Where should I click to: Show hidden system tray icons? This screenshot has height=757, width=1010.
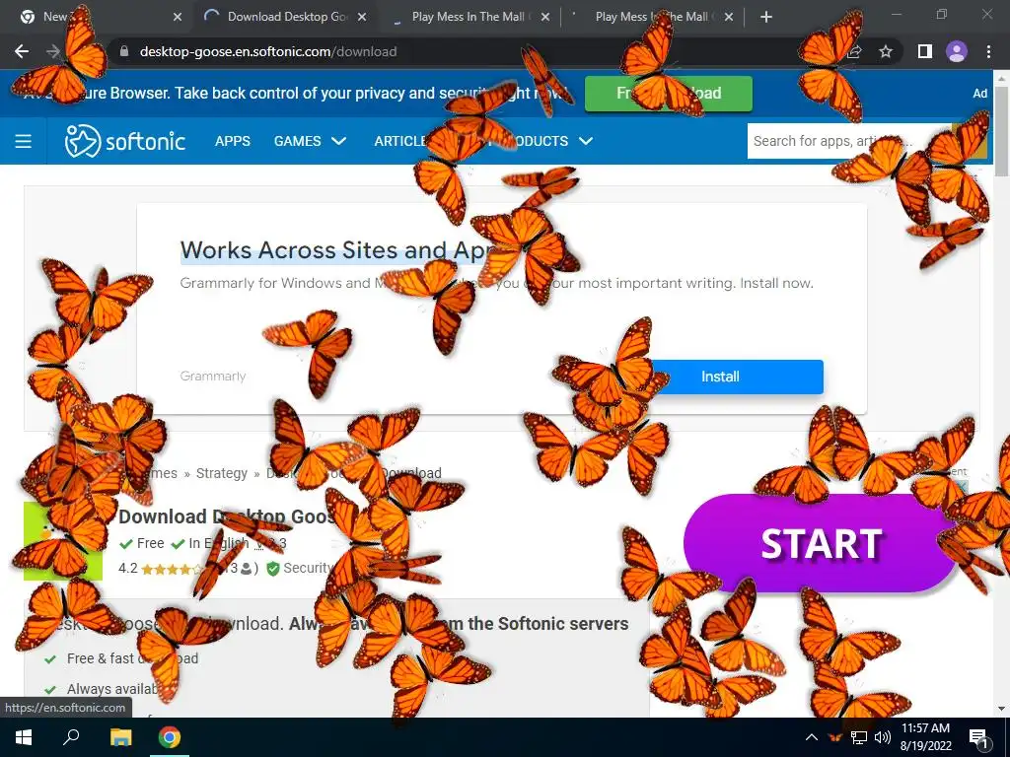(x=812, y=737)
